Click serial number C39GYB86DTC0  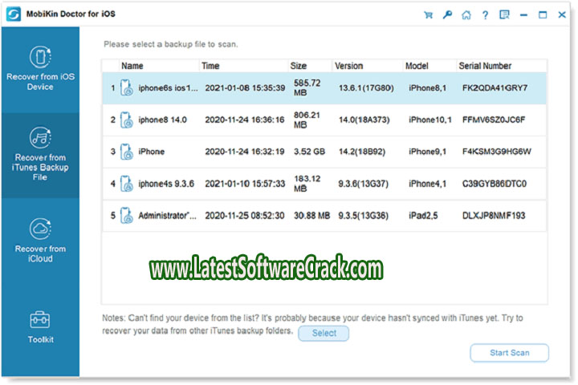(x=495, y=184)
